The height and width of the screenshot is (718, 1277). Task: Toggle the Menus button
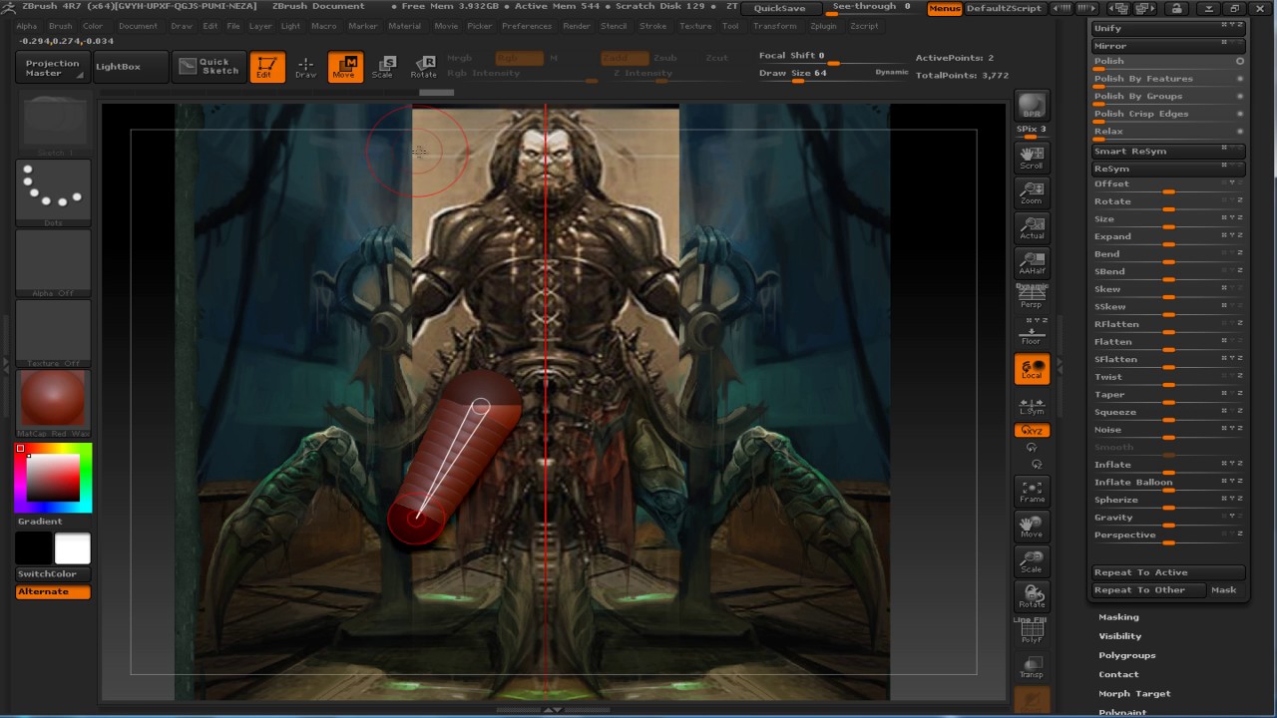pos(945,8)
